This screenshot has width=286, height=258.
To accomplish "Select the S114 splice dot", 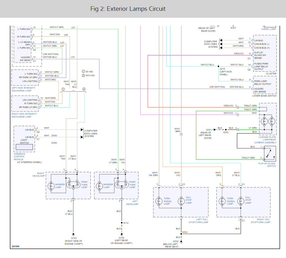I will point(122,223).
